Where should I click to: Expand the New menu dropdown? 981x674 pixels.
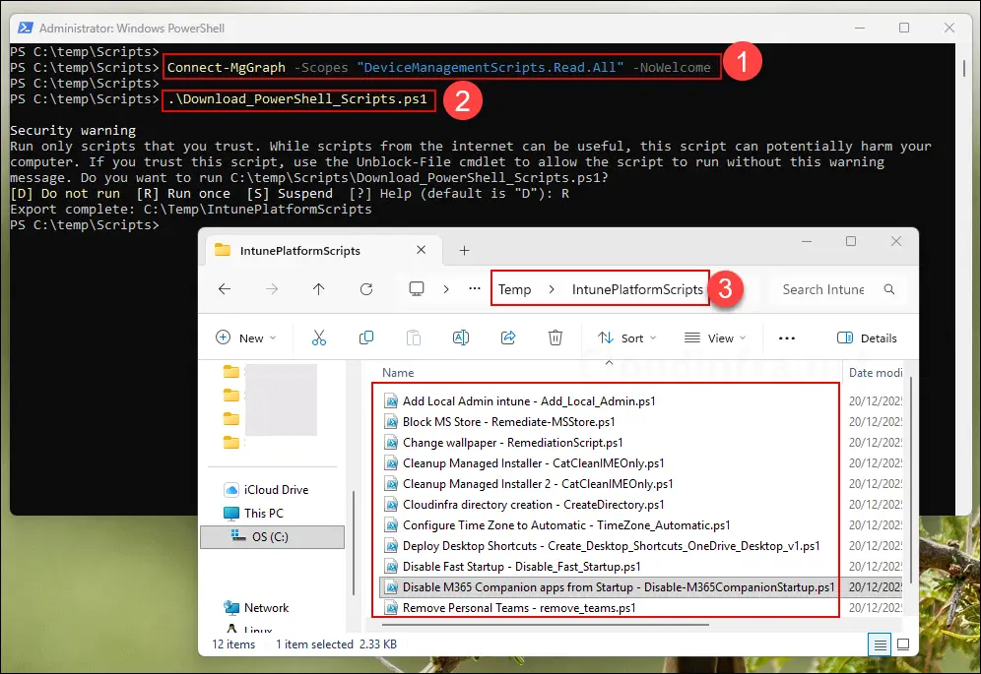click(246, 337)
